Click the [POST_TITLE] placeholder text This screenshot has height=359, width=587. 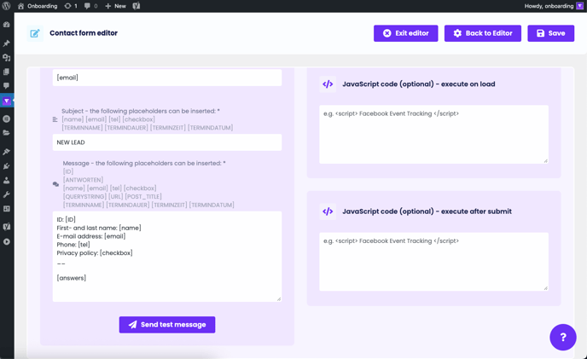(143, 196)
